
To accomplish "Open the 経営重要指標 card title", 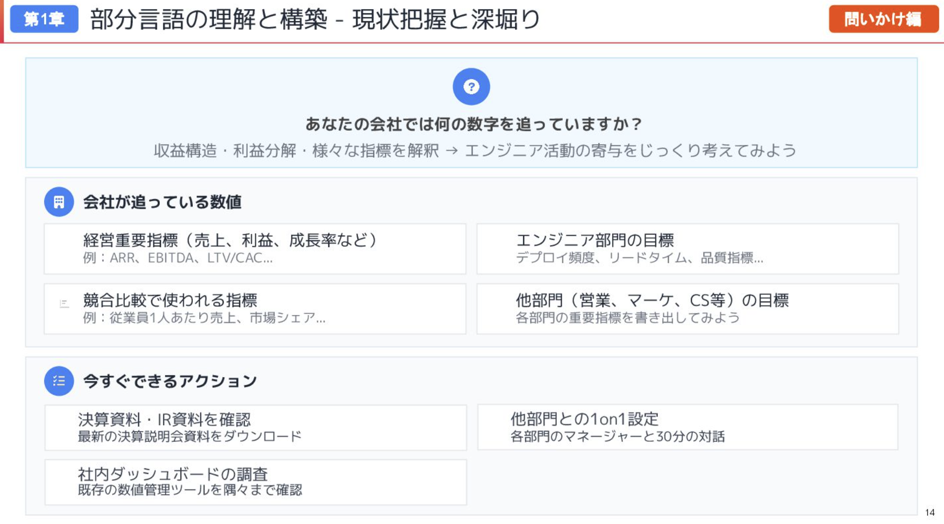I will click(x=230, y=240).
